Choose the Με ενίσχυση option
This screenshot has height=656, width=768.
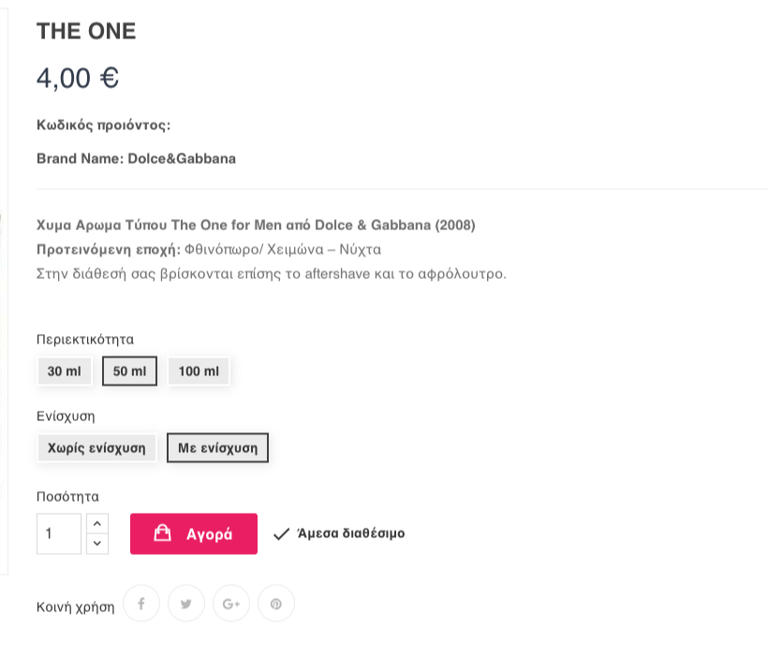click(217, 448)
